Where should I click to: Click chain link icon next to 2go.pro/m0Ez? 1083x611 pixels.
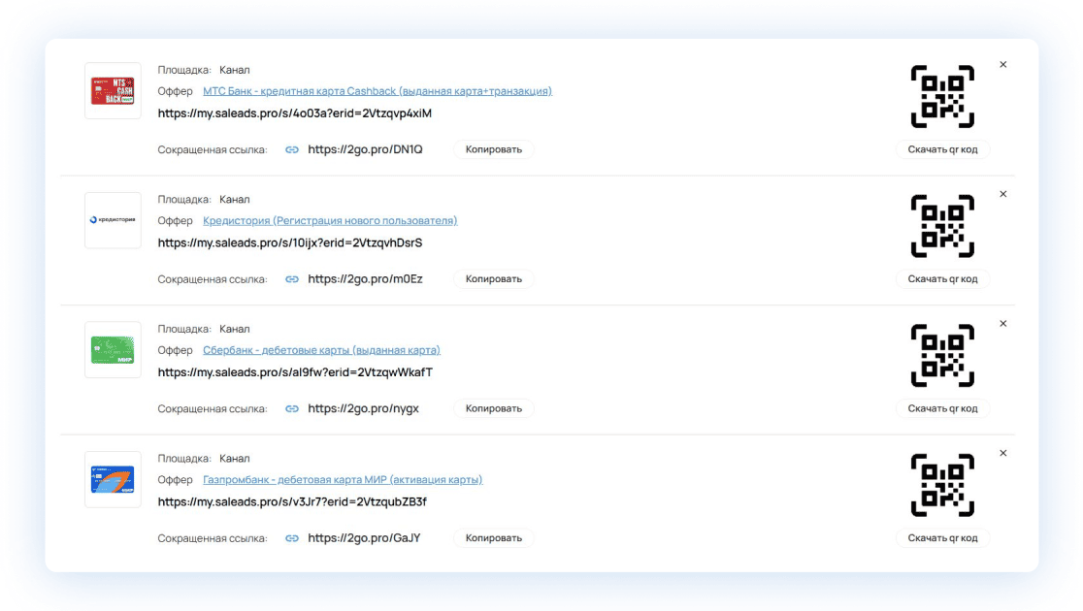292,279
